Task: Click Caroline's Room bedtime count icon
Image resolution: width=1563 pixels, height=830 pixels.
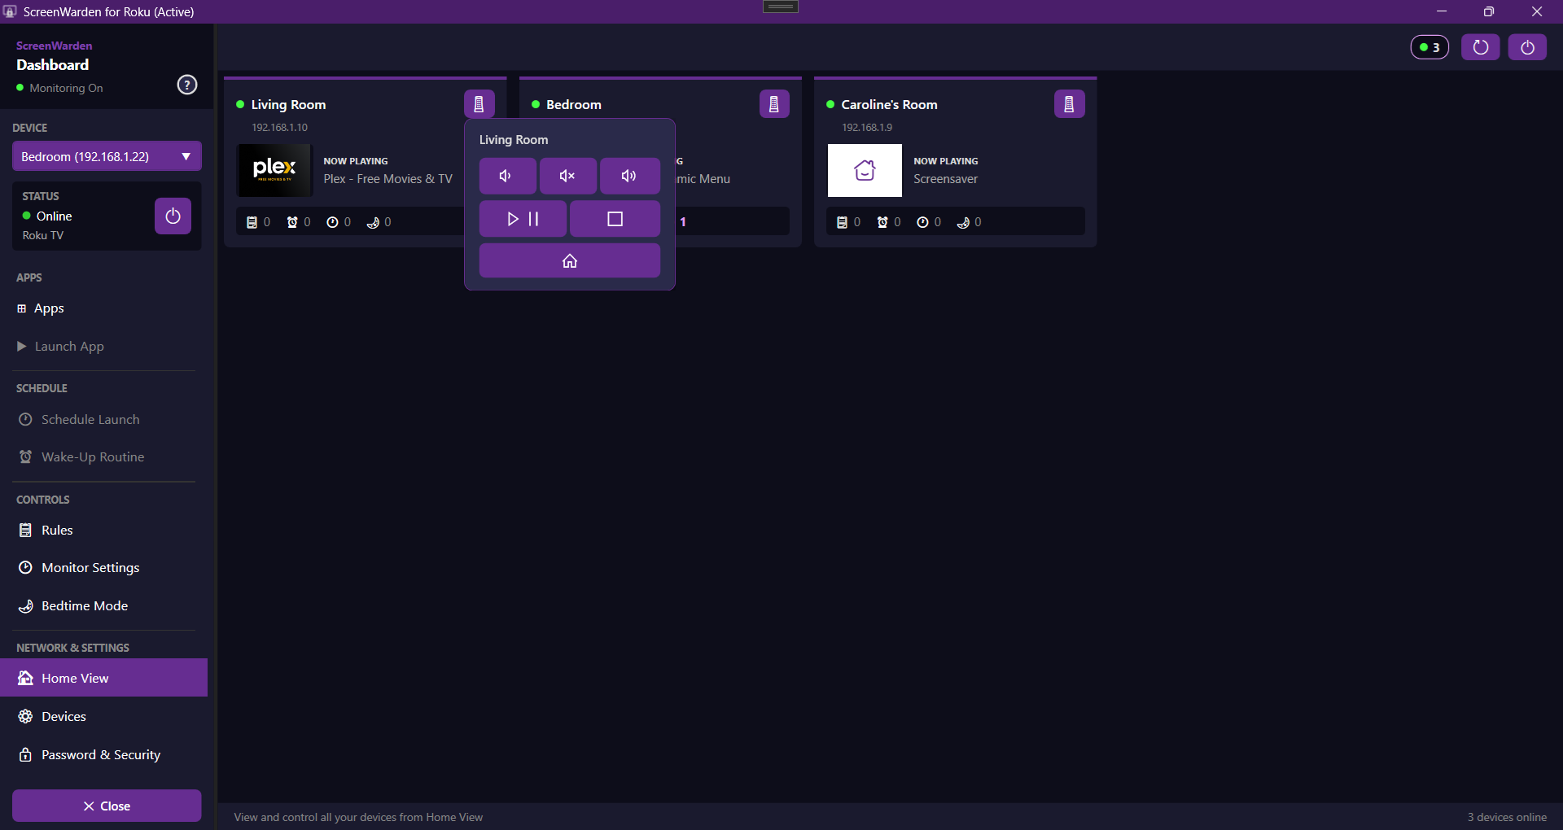Action: point(963,222)
